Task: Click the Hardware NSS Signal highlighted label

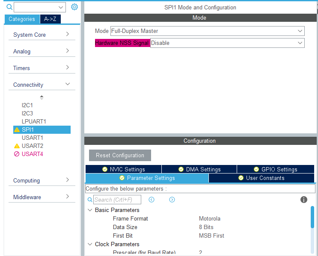Action: [x=122, y=43]
